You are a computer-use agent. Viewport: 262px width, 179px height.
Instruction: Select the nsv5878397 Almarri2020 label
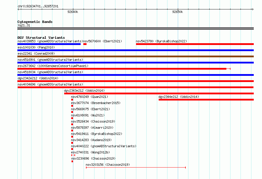(x=92, y=128)
